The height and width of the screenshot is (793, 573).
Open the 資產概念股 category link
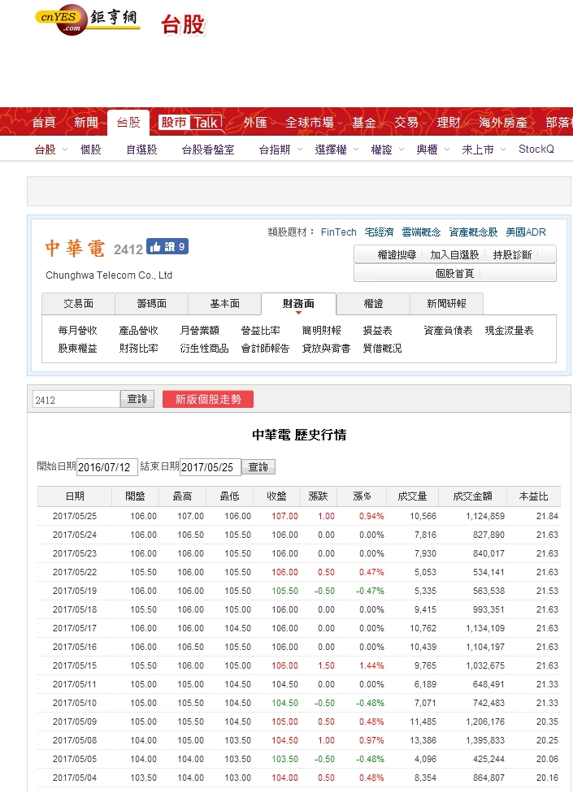coord(473,232)
